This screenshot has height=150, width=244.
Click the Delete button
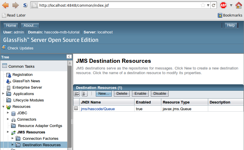pos(122,94)
